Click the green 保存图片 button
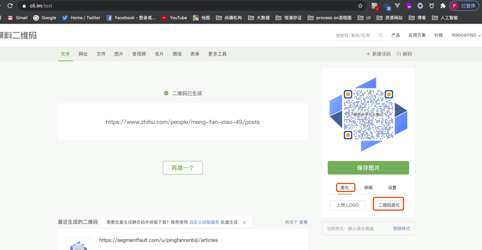Image resolution: width=482 pixels, height=250 pixels. [x=368, y=168]
